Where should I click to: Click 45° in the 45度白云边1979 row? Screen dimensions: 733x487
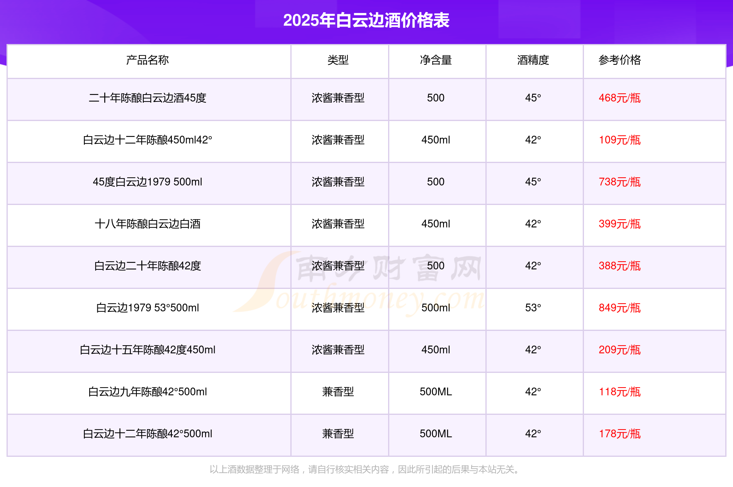[533, 182]
